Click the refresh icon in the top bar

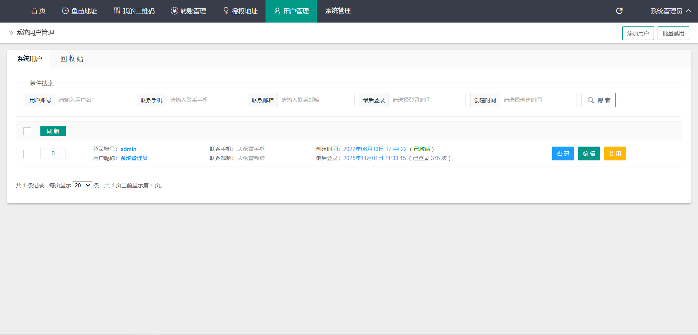[x=619, y=11]
